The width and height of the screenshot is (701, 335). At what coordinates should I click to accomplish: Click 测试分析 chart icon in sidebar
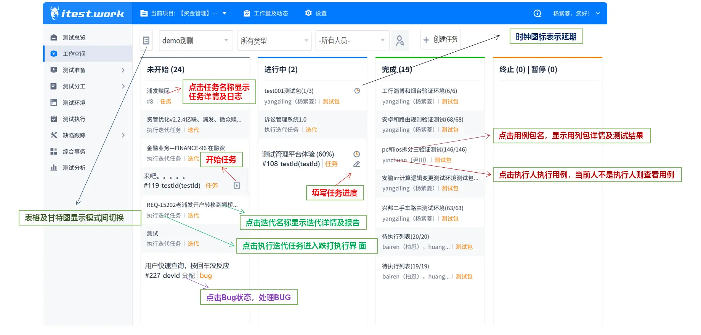pos(54,168)
